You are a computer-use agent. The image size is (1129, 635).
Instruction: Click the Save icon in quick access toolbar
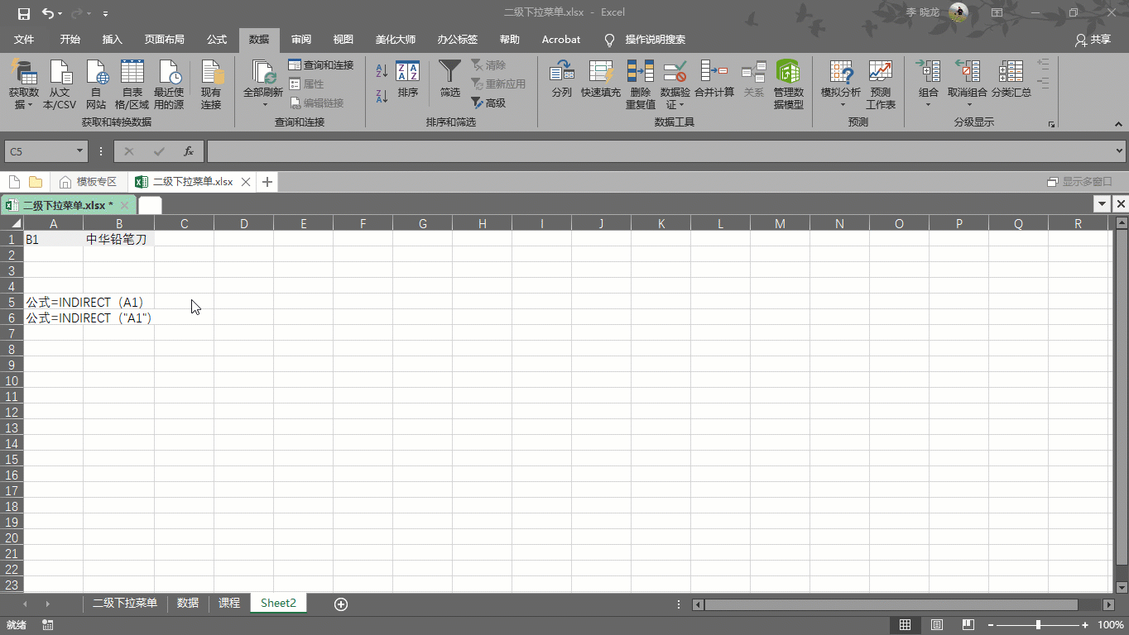pos(23,13)
